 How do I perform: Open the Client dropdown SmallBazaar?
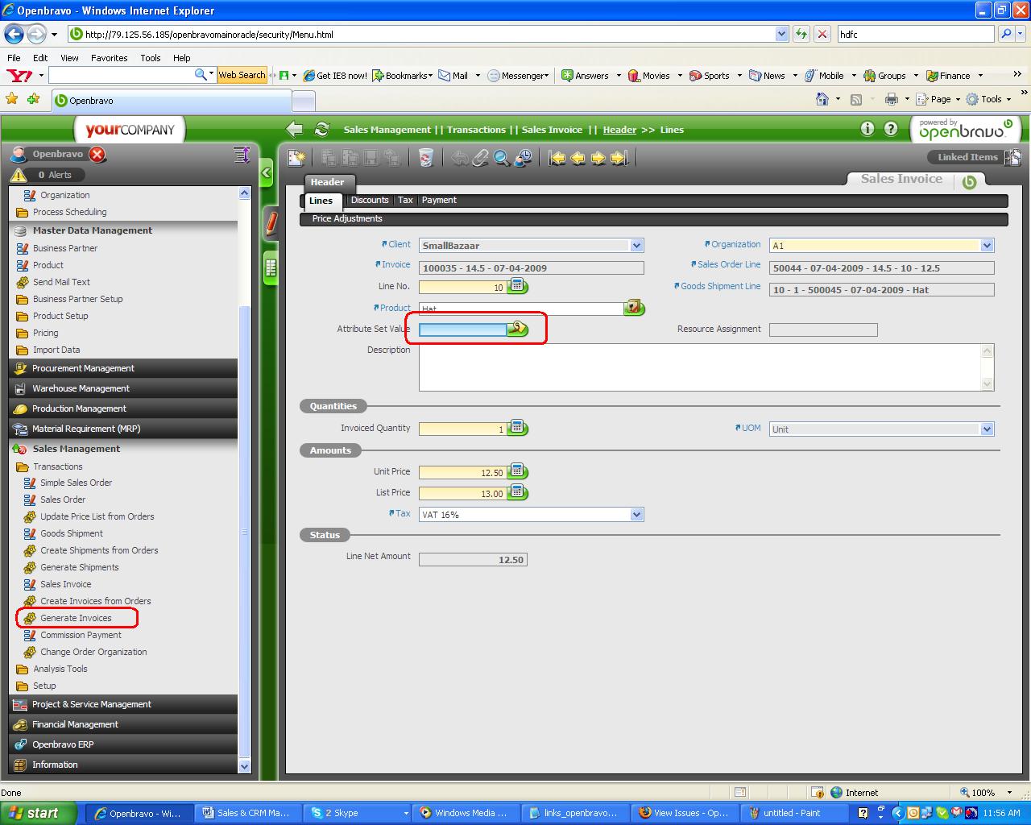636,246
